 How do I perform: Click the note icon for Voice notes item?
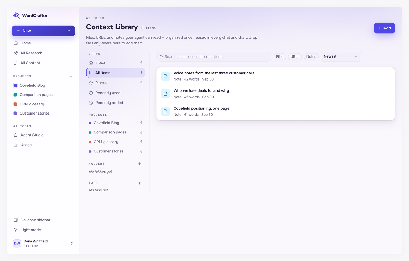point(165,76)
